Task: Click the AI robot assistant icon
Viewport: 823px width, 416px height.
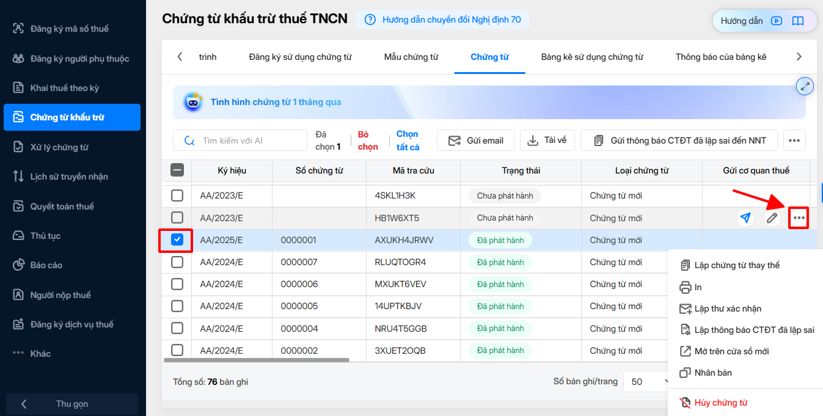Action: [194, 102]
